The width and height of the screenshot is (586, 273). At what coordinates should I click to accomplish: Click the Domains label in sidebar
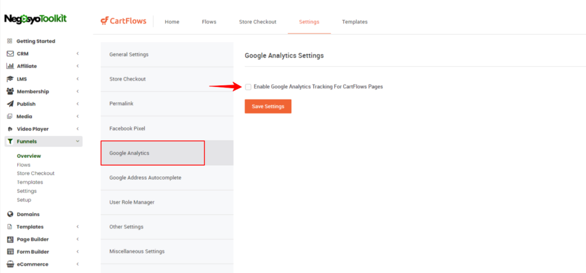click(x=28, y=214)
